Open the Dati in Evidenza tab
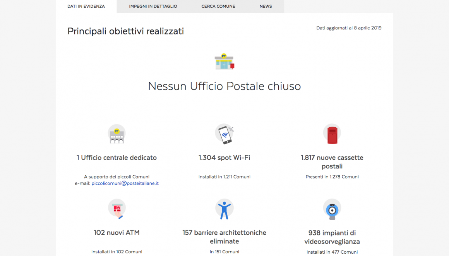The image size is (449, 256). (86, 6)
